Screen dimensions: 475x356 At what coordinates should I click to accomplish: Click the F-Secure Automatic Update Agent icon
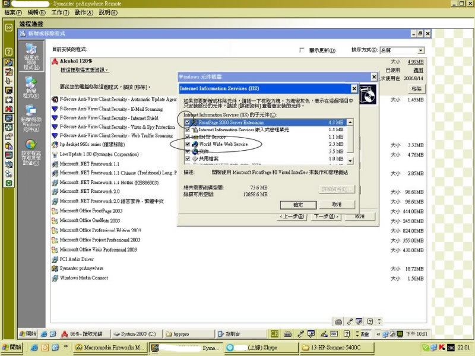(55, 99)
